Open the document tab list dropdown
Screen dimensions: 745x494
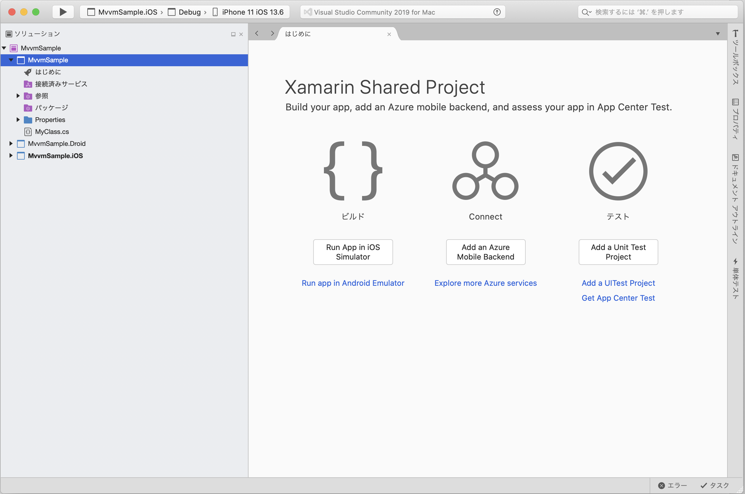point(718,34)
